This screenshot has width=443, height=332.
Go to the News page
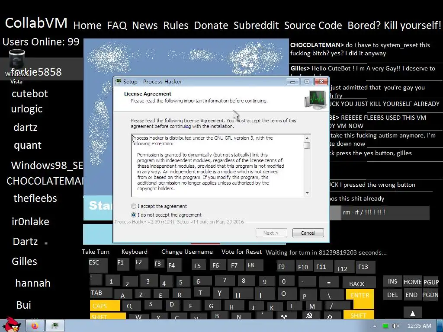145,26
